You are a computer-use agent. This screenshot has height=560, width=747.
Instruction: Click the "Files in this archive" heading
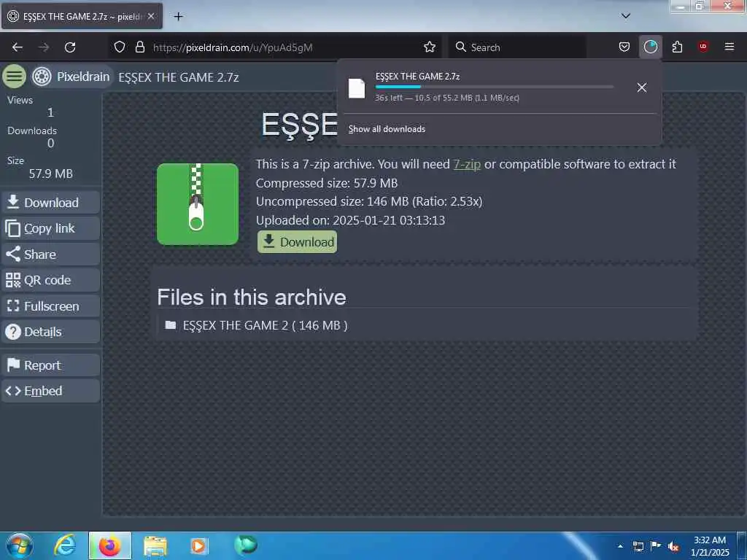point(252,297)
